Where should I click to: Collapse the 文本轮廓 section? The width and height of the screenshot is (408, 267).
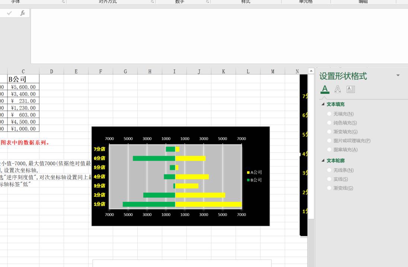323,160
